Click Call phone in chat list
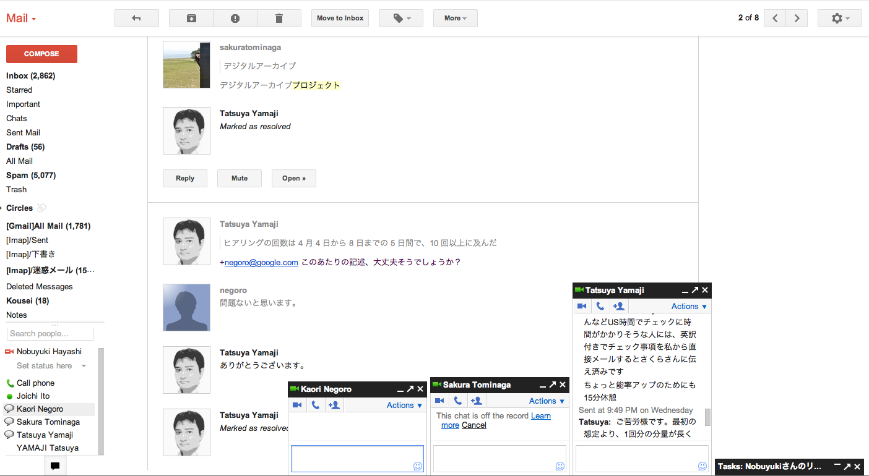Screen dimensions: 869x476 pyautogui.click(x=35, y=383)
